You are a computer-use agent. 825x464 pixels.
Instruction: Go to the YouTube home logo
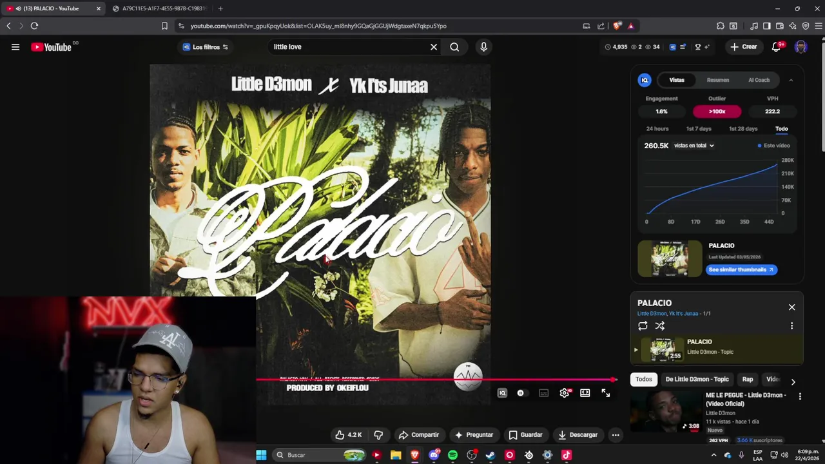(51, 47)
